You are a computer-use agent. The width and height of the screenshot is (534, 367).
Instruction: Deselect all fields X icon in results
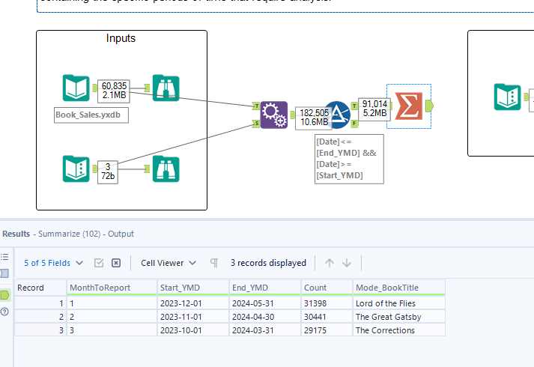116,263
